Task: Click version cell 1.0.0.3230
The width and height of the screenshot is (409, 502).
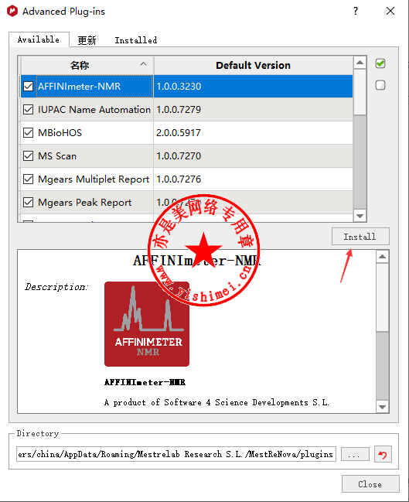Action: pos(253,86)
